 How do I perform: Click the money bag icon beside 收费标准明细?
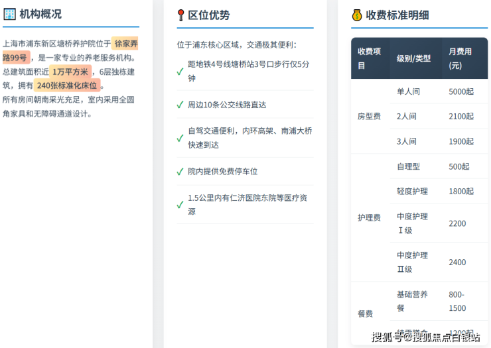(357, 15)
